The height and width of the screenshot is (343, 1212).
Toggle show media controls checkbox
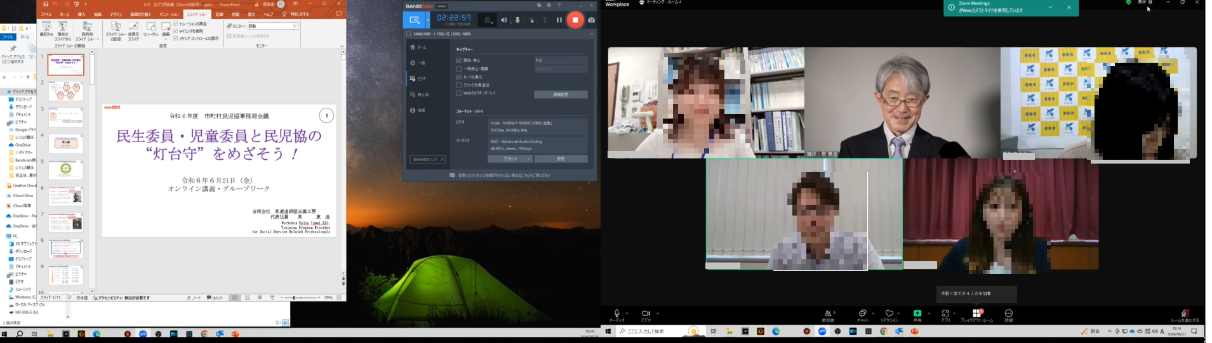[x=176, y=38]
